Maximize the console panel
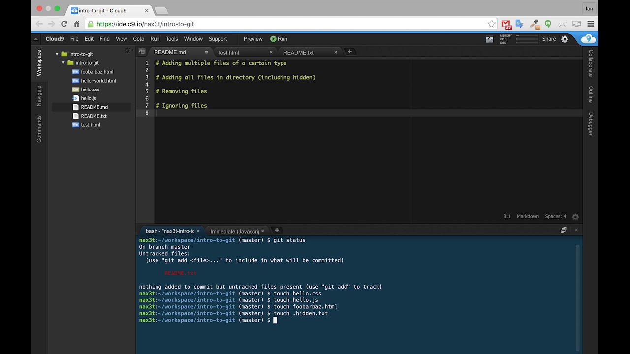The height and width of the screenshot is (354, 630). [x=564, y=230]
